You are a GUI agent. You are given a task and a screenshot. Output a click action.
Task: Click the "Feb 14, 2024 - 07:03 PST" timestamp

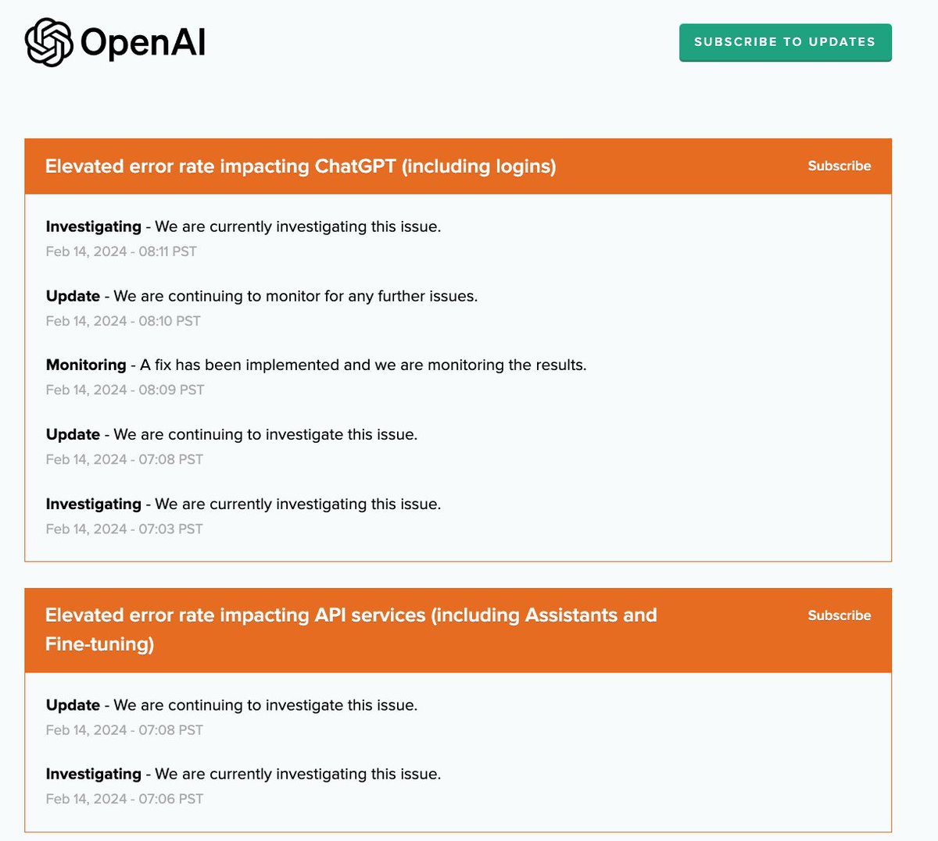(x=124, y=529)
